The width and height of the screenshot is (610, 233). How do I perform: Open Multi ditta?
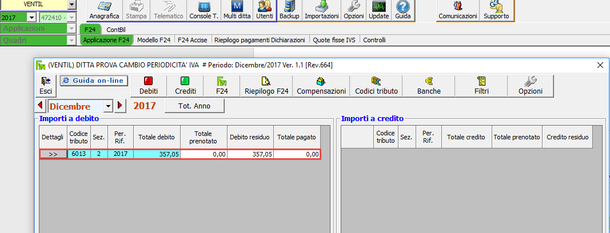(x=237, y=10)
